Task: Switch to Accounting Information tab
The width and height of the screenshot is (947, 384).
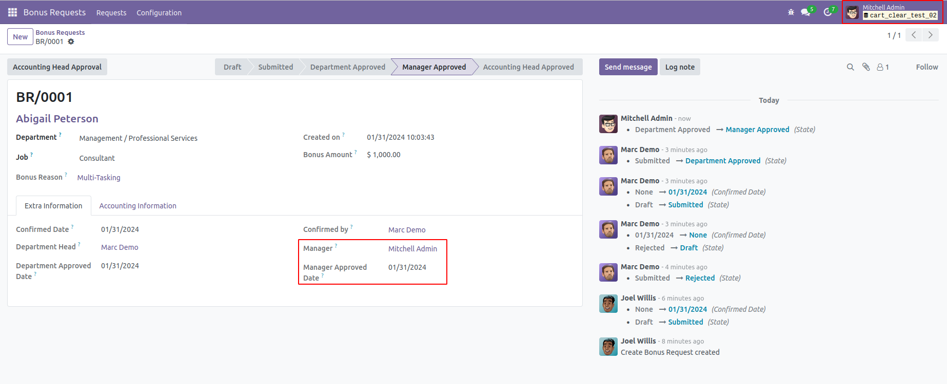Action: tap(137, 206)
